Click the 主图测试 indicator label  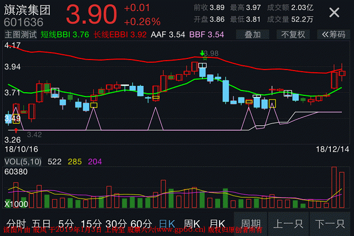21,35
